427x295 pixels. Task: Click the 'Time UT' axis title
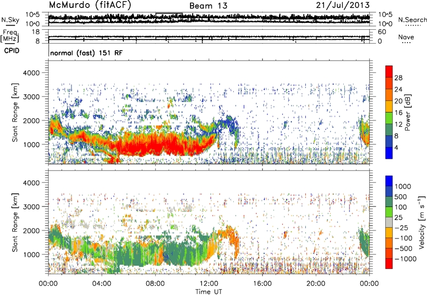(209, 291)
